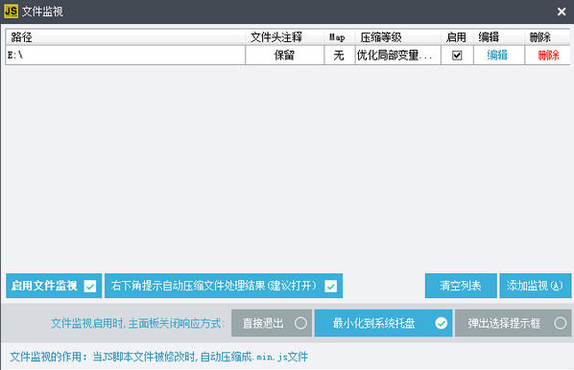
Task: Toggle 右下角提示自动压缩文件处理结果 option
Action: pyautogui.click(x=224, y=286)
